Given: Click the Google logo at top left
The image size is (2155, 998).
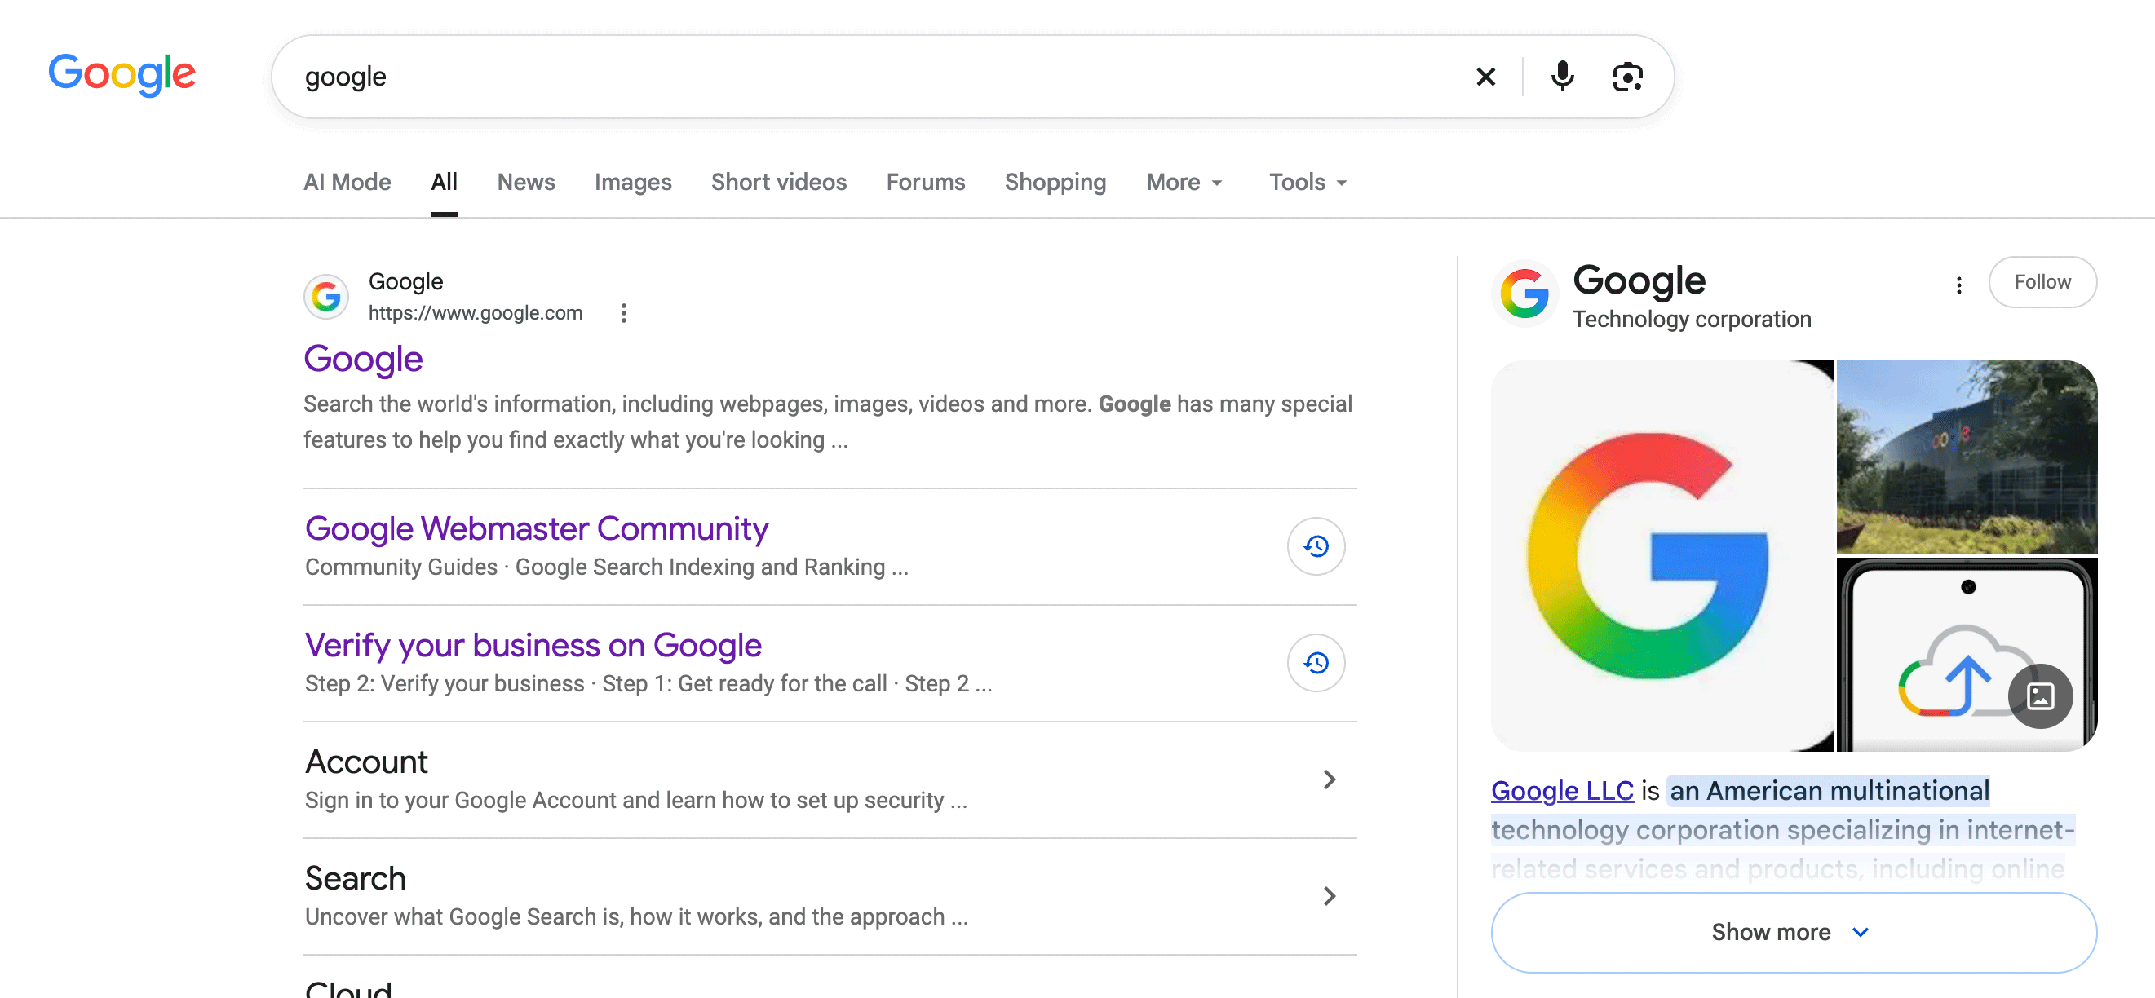Looking at the screenshot, I should tap(122, 74).
